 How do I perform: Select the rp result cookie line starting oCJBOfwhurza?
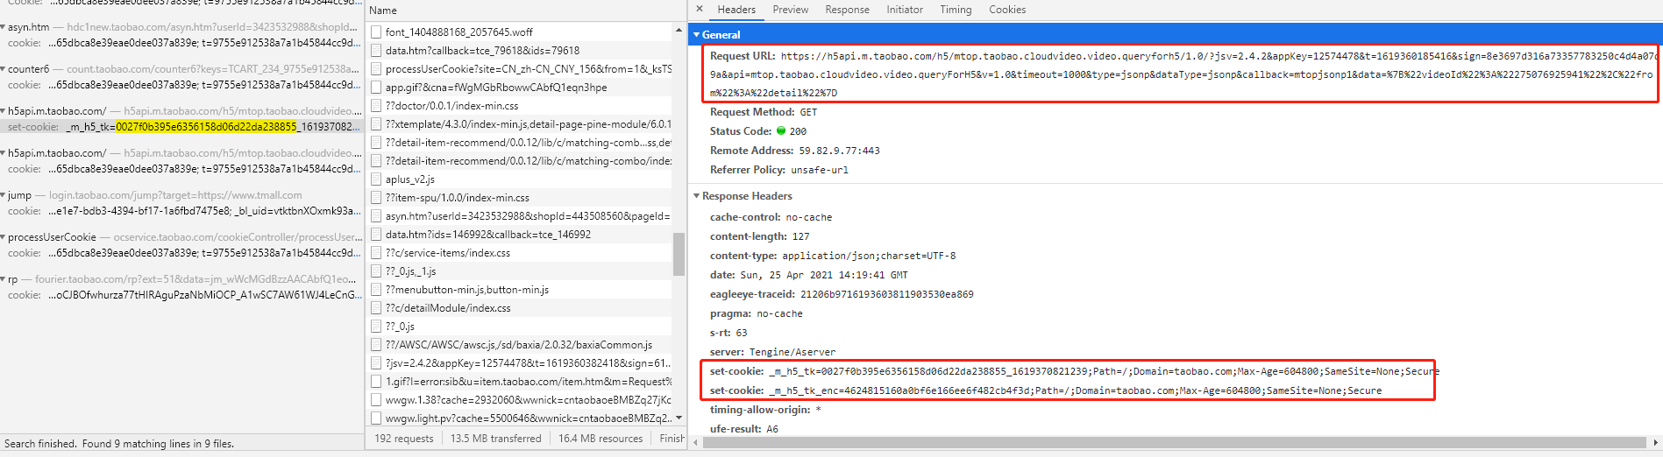click(181, 295)
